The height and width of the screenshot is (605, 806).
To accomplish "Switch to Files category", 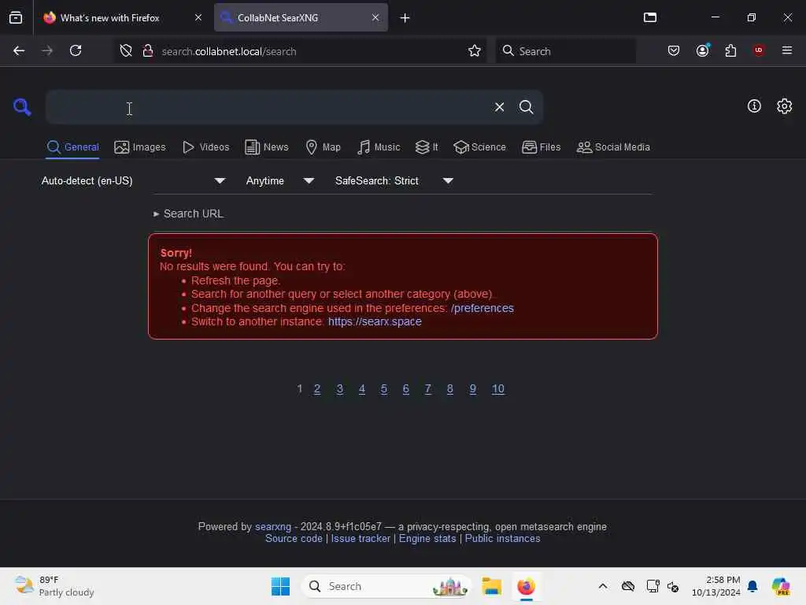I will [541, 147].
